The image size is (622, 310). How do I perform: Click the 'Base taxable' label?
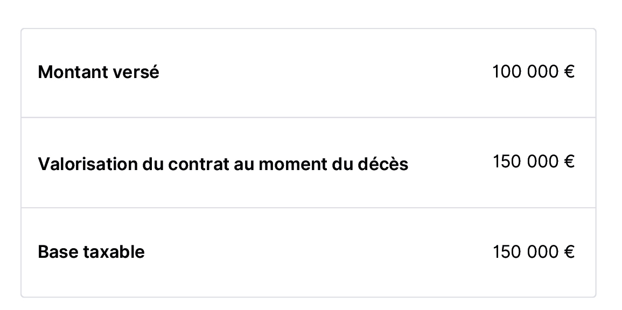(x=91, y=252)
